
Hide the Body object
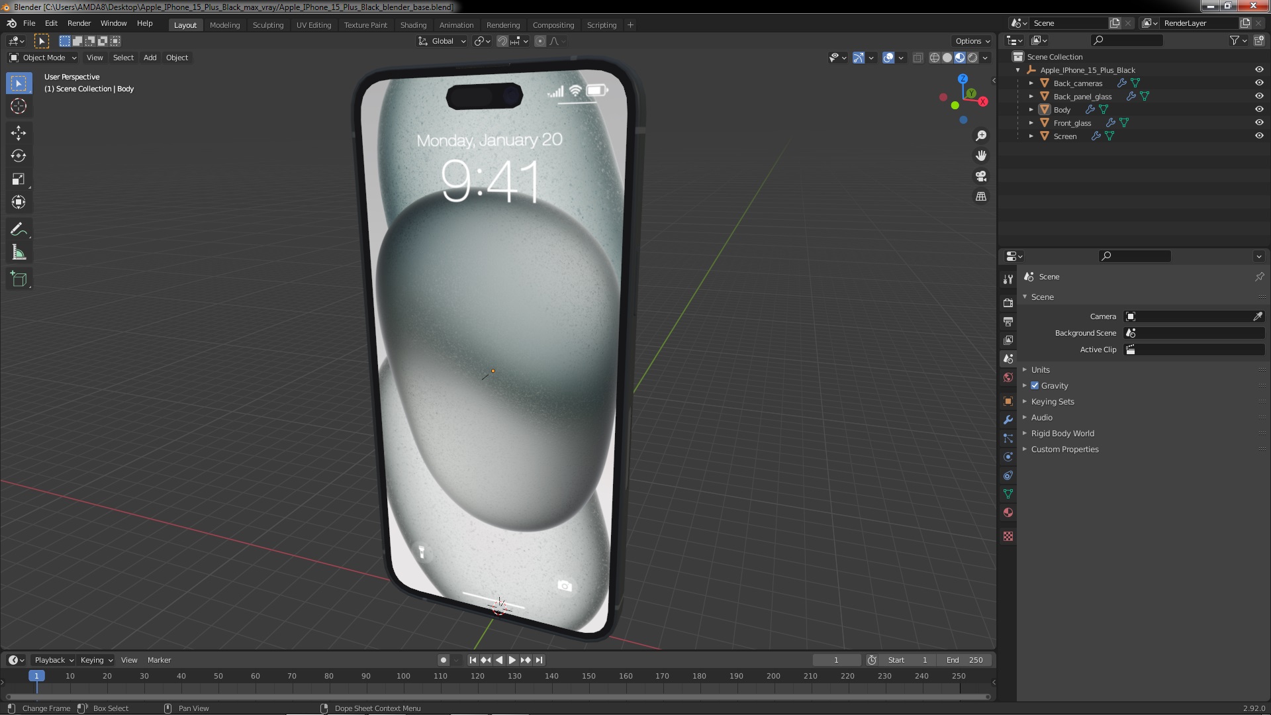point(1259,109)
